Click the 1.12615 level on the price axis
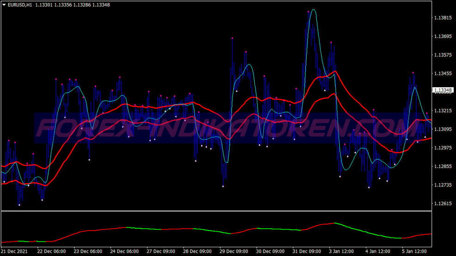 (x=443, y=203)
